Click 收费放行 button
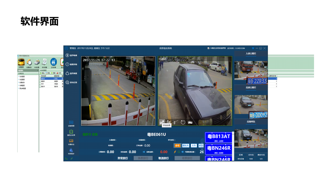 click(x=187, y=158)
